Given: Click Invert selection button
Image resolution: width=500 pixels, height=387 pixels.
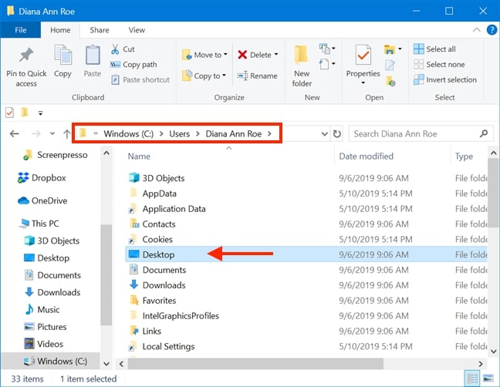Looking at the screenshot, I should 445,79.
